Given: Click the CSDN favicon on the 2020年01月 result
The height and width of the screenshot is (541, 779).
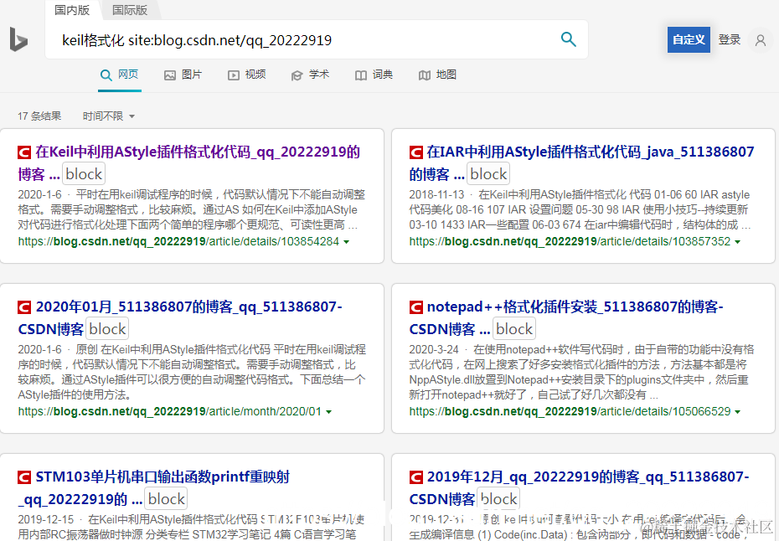Looking at the screenshot, I should [x=24, y=307].
